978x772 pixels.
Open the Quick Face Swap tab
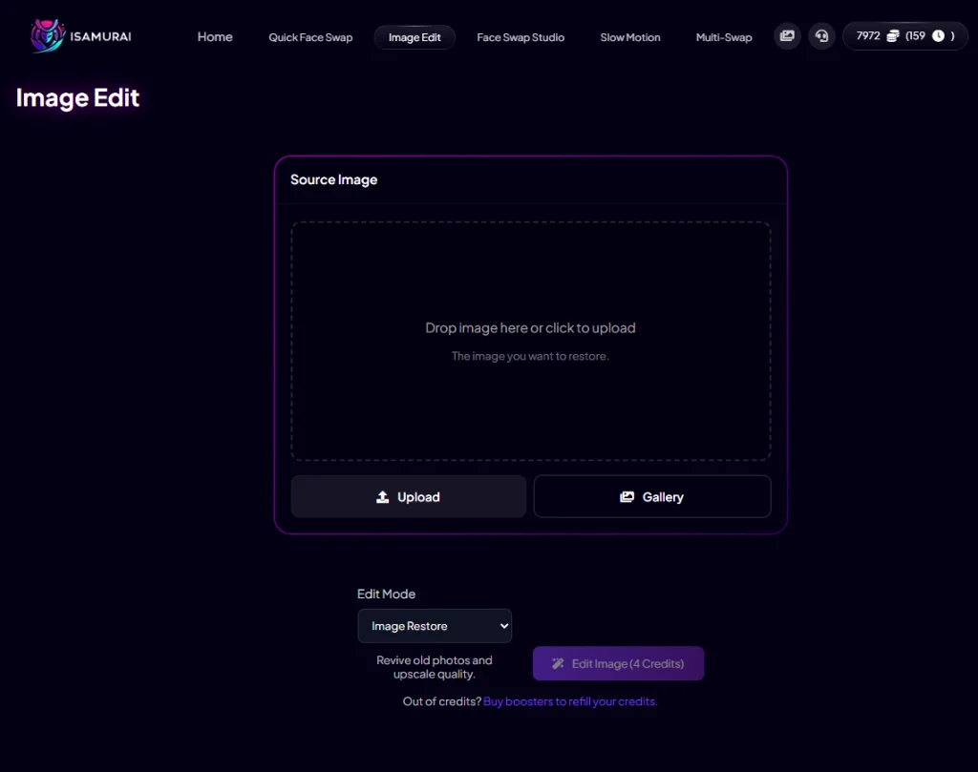click(x=310, y=37)
